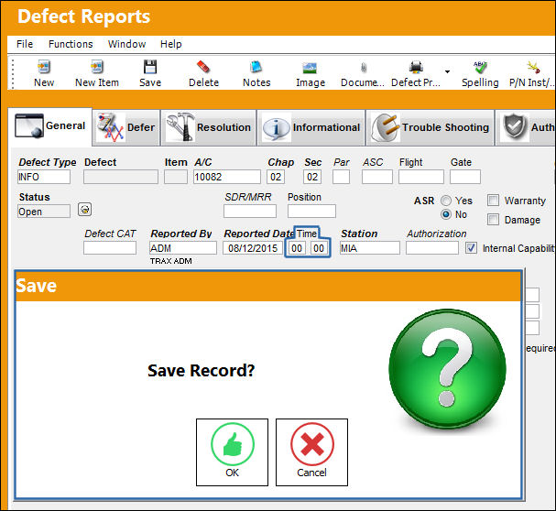Switch to the Resolution tab
Viewport: 556px width, 511px height.
point(209,127)
